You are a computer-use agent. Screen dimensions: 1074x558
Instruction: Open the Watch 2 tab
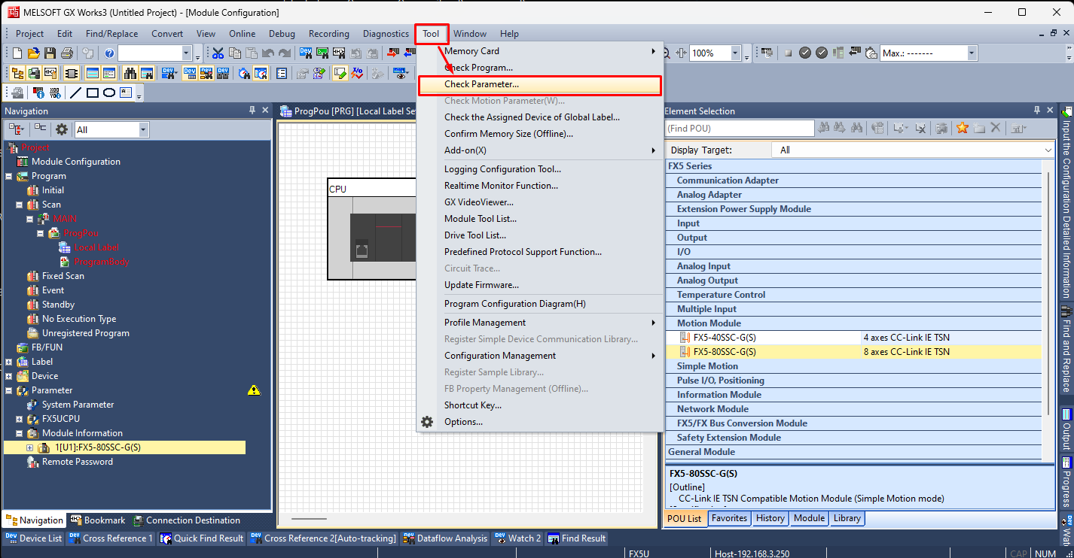517,538
